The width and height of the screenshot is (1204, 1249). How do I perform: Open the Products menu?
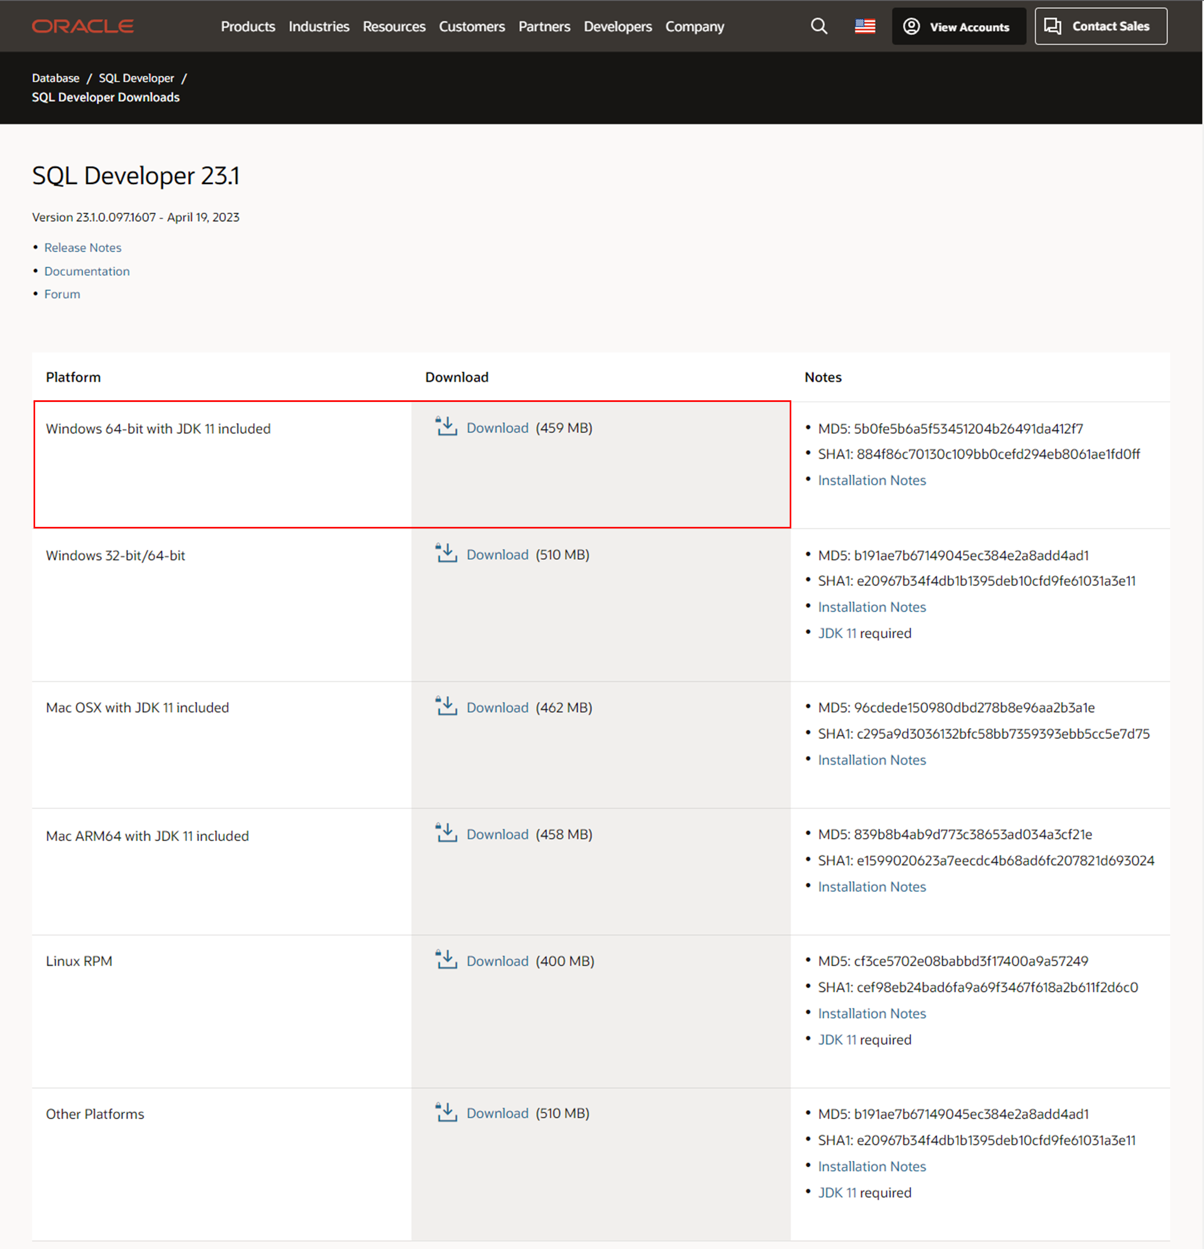pyautogui.click(x=248, y=27)
